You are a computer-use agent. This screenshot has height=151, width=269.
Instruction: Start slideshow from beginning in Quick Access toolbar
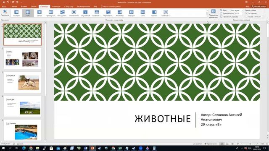click(17, 2)
